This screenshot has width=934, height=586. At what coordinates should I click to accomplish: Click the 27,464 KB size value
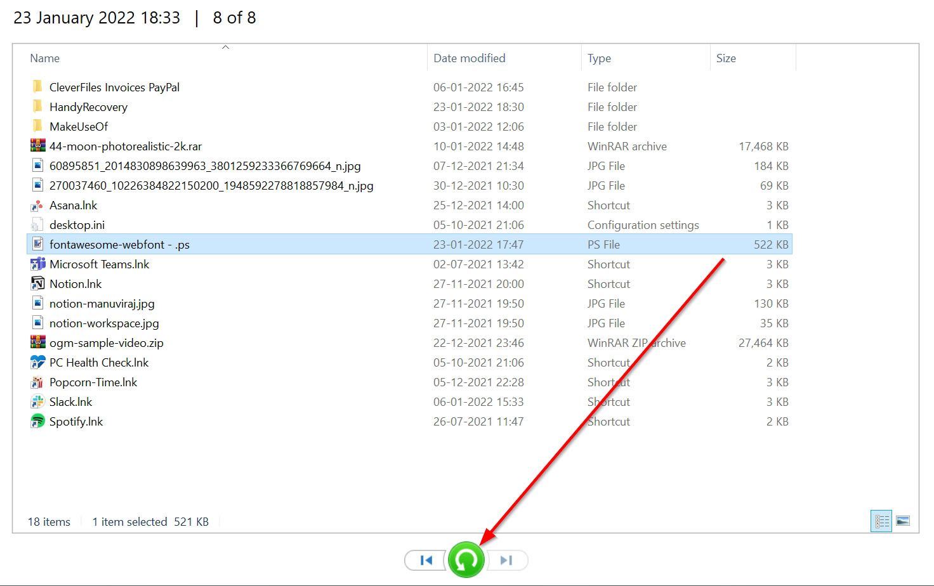coord(763,343)
